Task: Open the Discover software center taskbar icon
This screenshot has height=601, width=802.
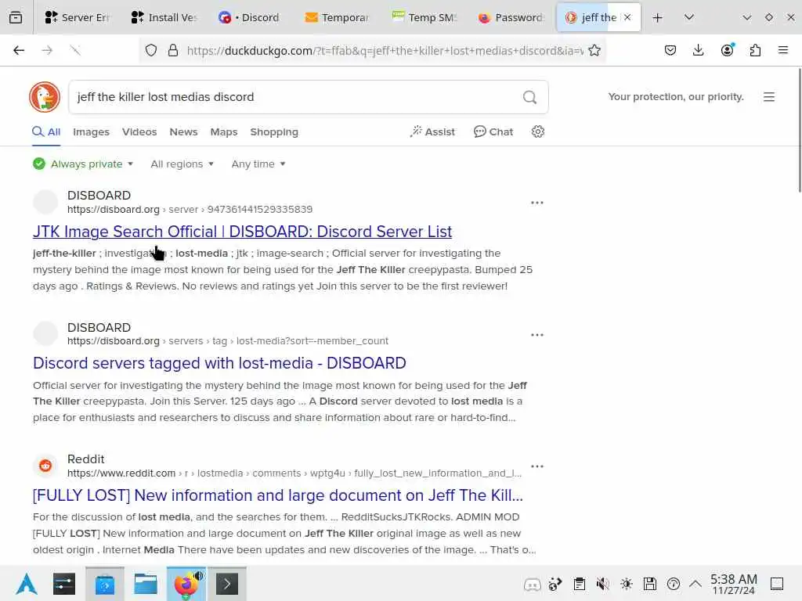Action: (105, 584)
